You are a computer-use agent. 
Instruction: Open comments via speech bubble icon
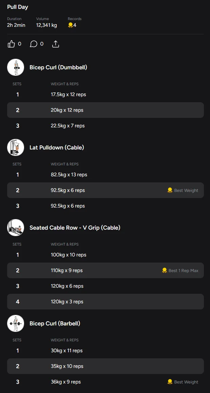pyautogui.click(x=34, y=44)
